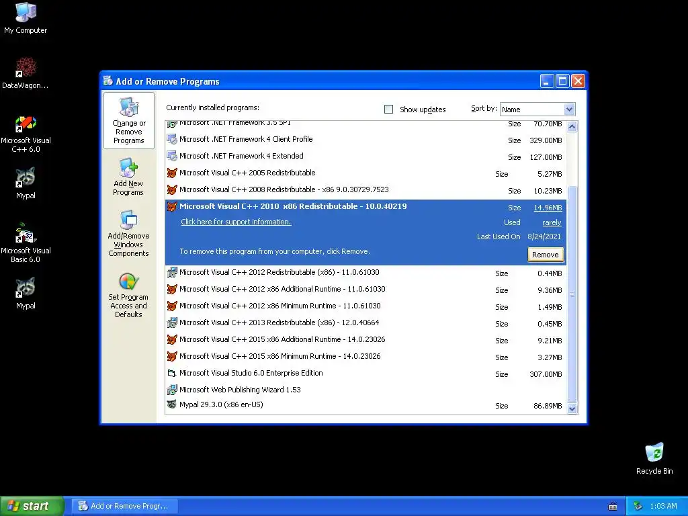Select Visual C++ 2012 x86 Minimum Runtime row

(365, 306)
